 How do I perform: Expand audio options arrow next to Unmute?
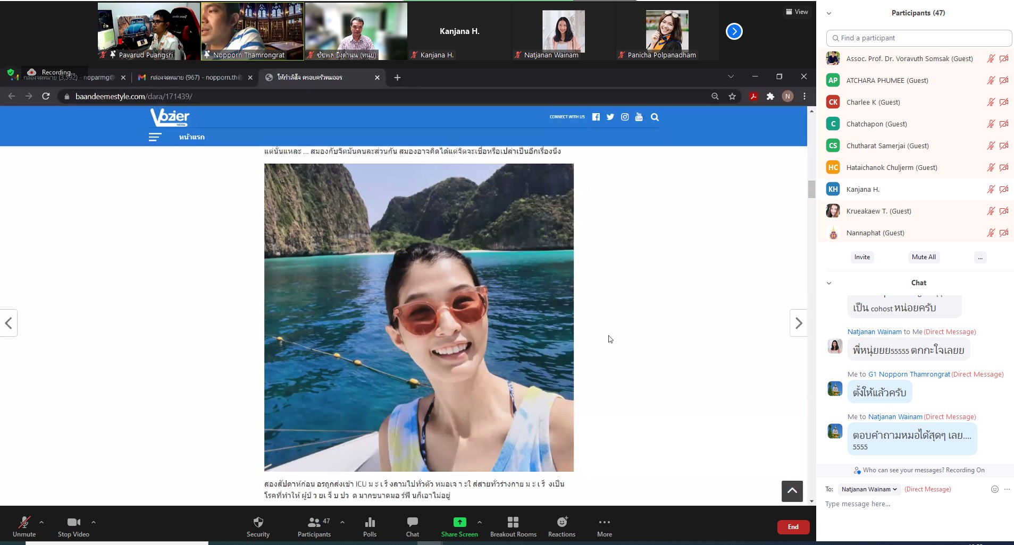click(x=41, y=522)
